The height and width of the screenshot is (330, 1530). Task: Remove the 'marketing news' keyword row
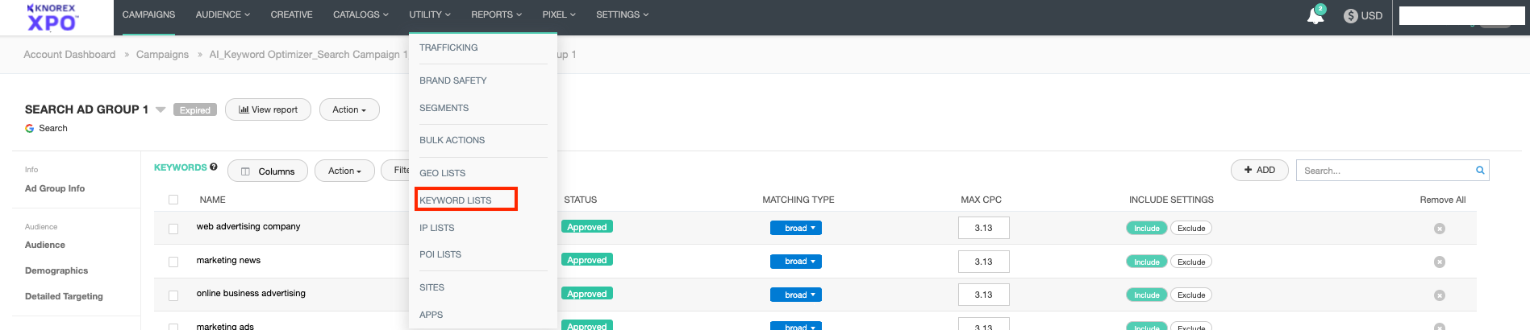point(1439,262)
